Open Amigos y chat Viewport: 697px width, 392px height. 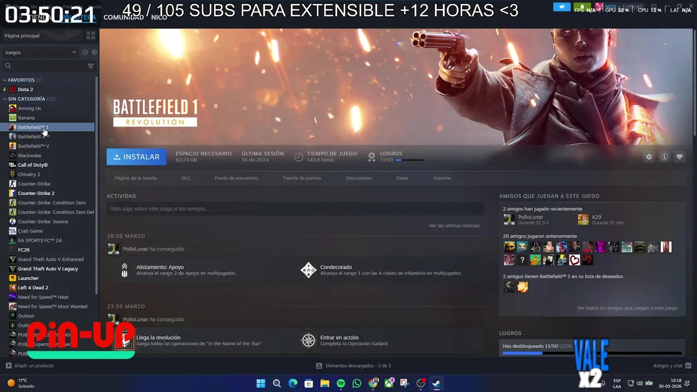(x=672, y=366)
